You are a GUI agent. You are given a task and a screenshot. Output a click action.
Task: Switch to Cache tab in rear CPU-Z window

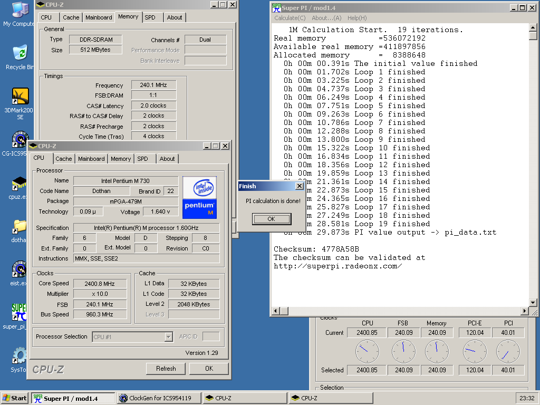[x=71, y=17]
